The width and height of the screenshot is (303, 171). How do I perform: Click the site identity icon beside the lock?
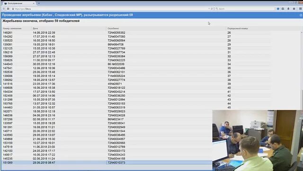click(8, 9)
